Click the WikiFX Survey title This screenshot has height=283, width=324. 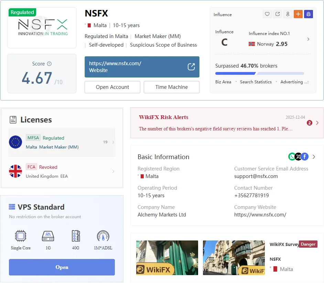284,244
